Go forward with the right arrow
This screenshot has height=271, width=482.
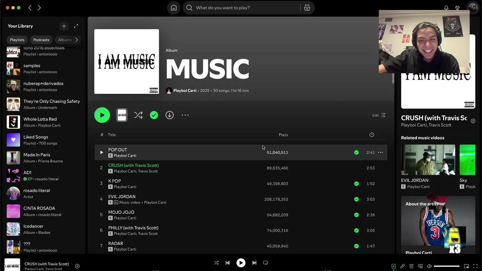click(39, 8)
